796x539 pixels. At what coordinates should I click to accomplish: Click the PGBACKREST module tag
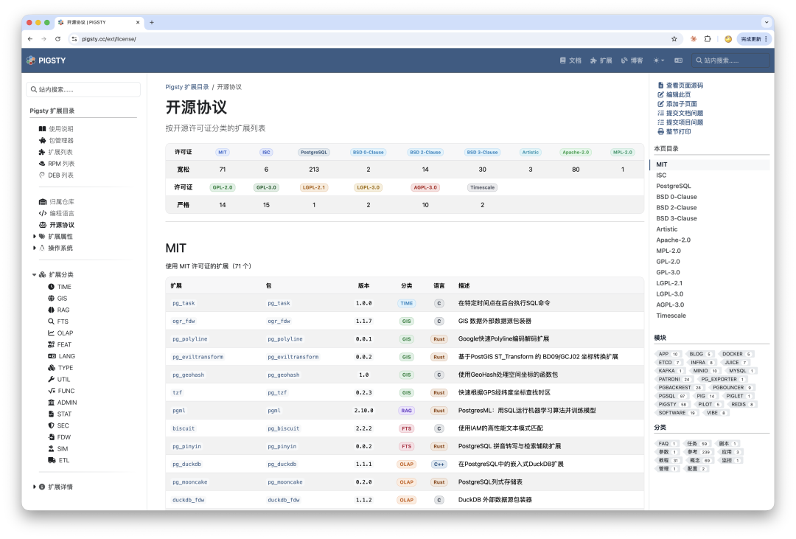(680, 388)
